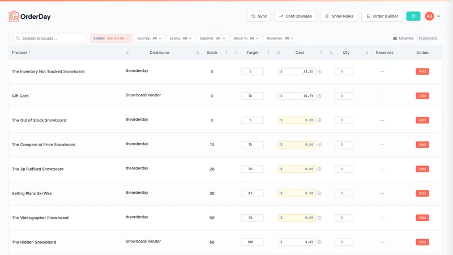Edit target field for The Videographer Snowboard
The width and height of the screenshot is (453, 255).
click(253, 218)
